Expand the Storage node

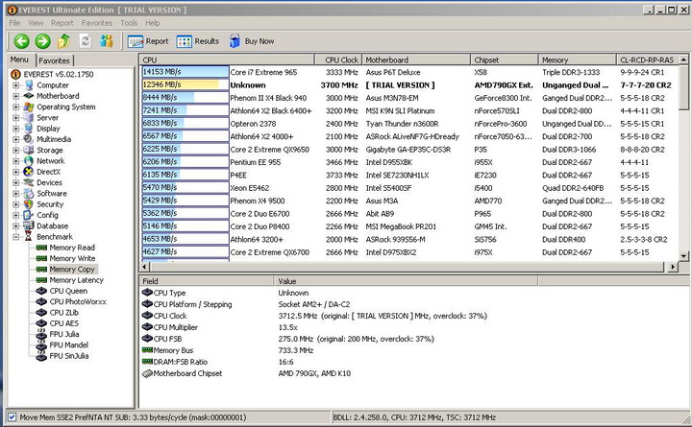click(x=16, y=151)
